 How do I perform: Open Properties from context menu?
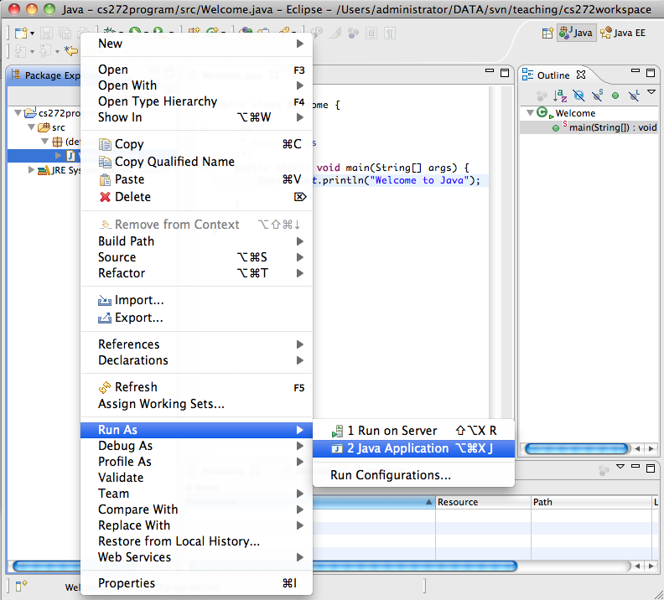[x=196, y=583]
